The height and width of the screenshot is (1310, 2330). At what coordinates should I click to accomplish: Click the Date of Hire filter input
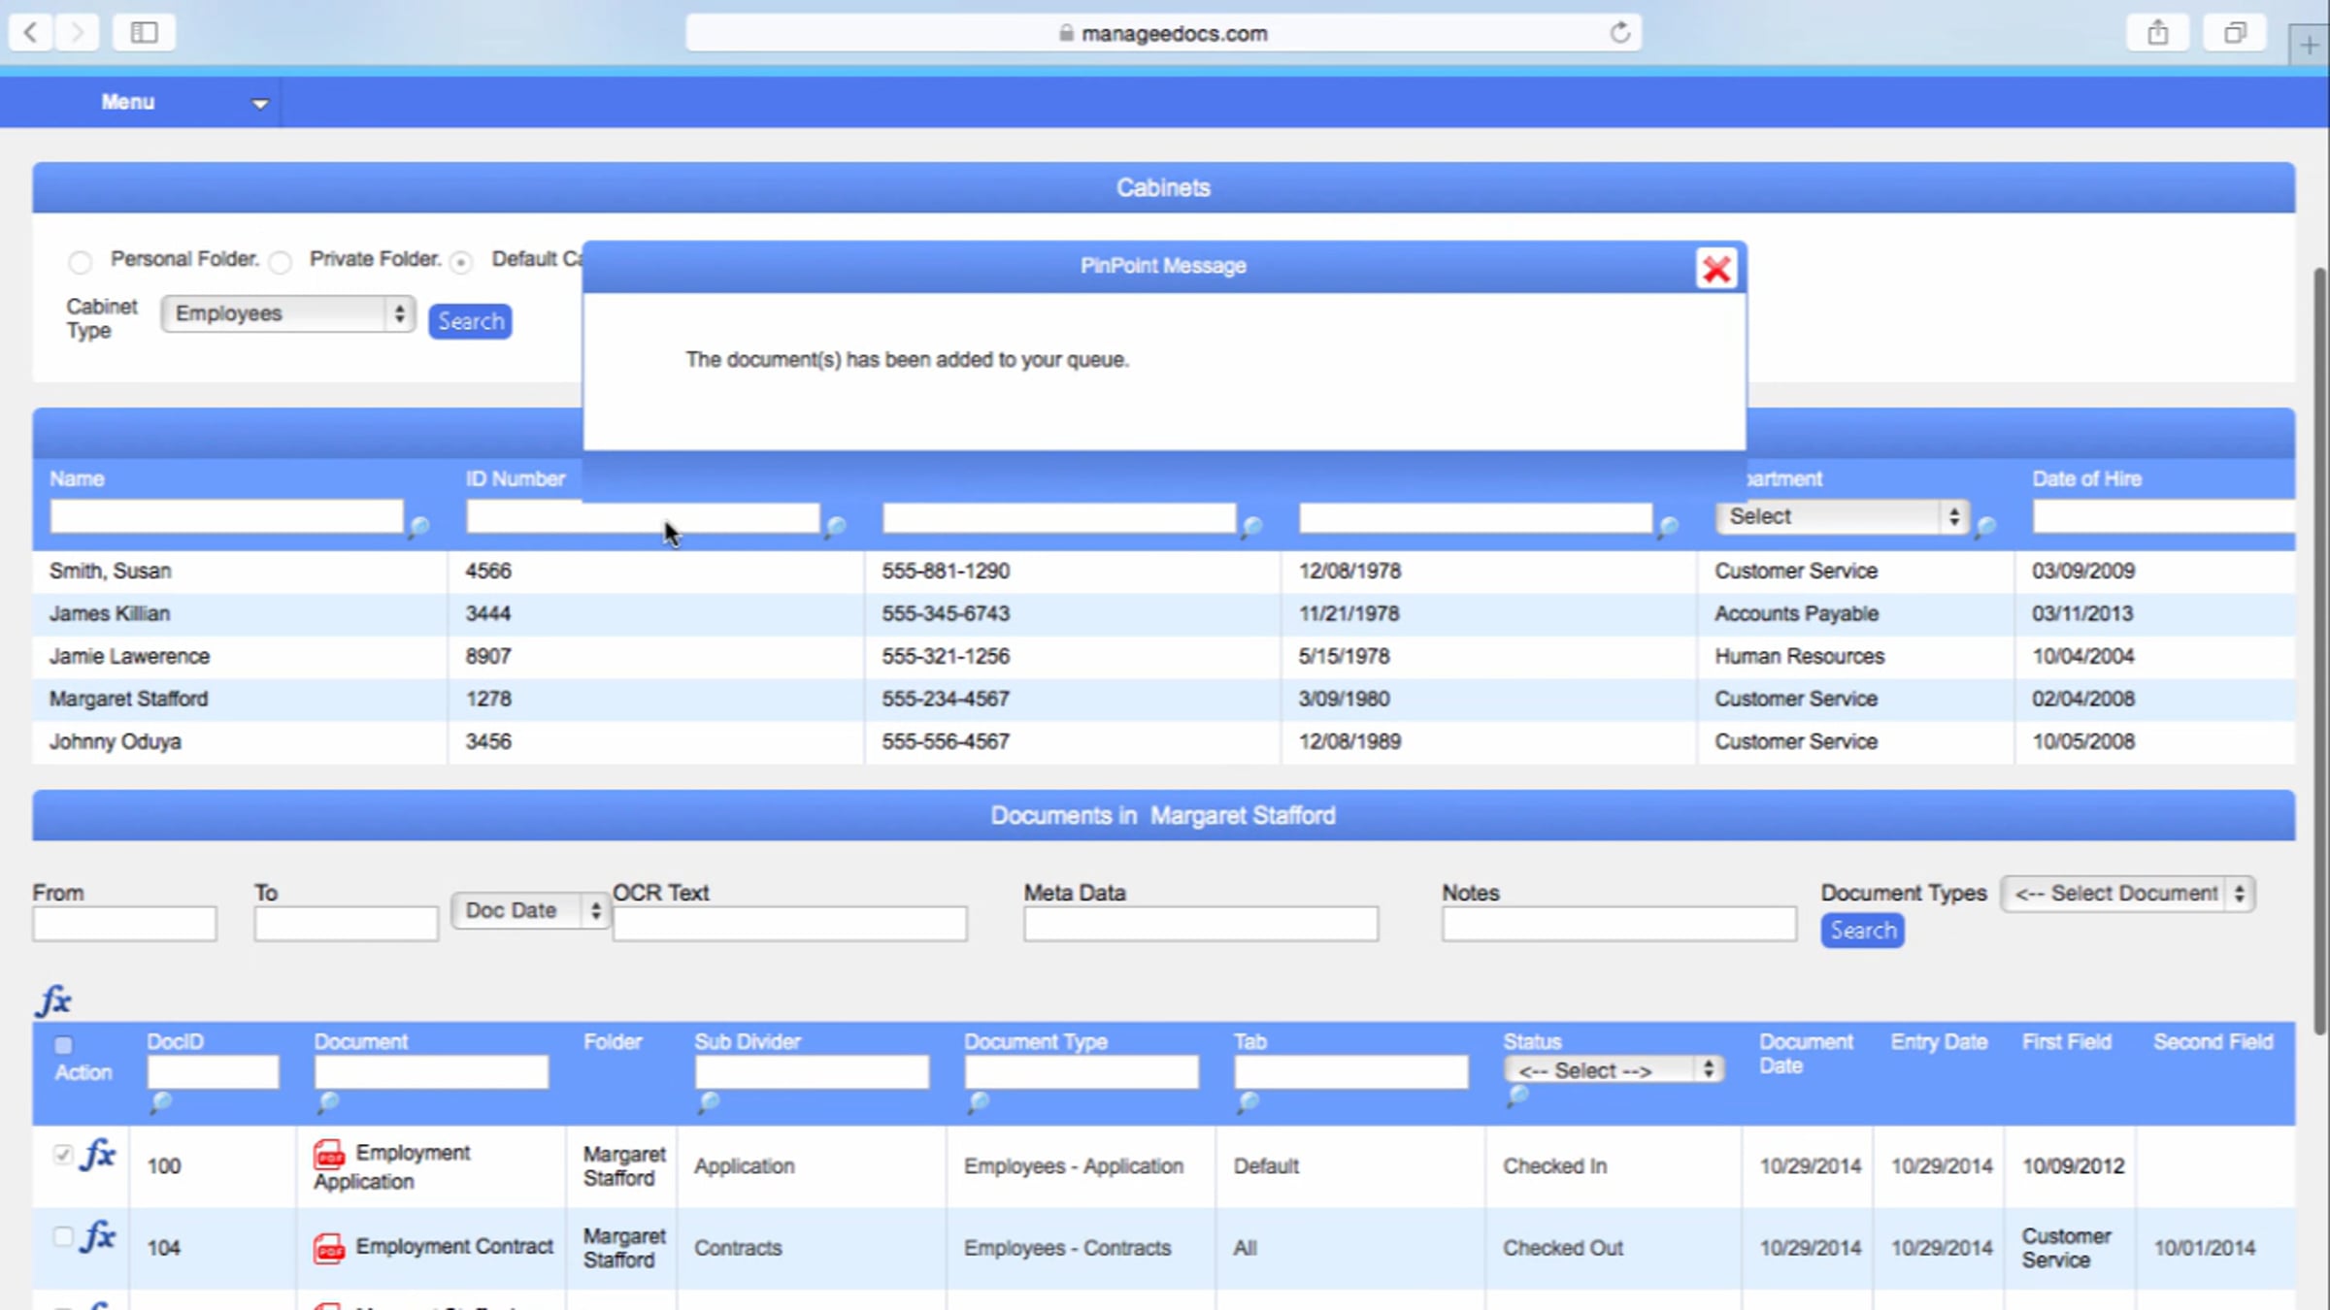click(x=2164, y=516)
